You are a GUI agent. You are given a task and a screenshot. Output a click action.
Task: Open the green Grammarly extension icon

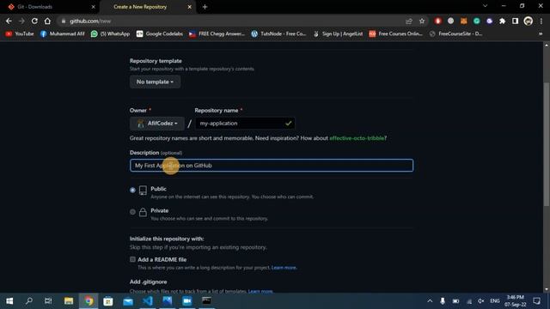click(x=477, y=21)
